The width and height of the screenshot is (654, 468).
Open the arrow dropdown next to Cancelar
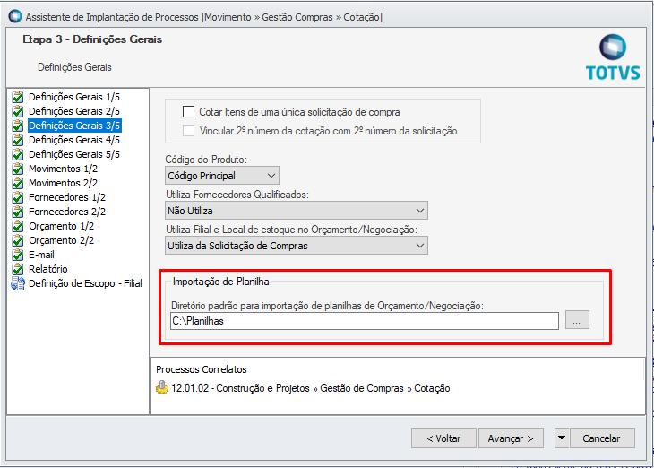coord(562,438)
